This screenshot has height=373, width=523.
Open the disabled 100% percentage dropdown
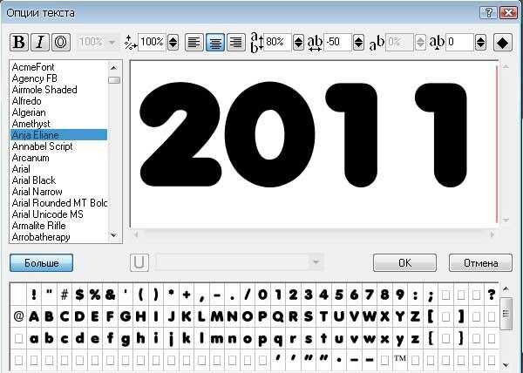pos(97,43)
